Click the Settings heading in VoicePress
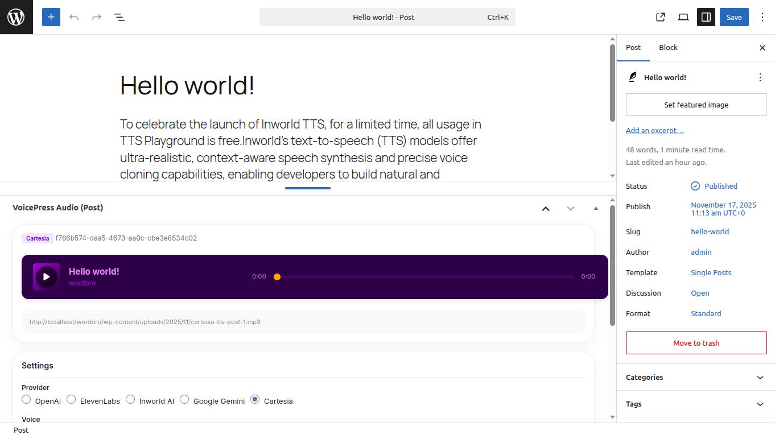775x435 pixels. 38,366
